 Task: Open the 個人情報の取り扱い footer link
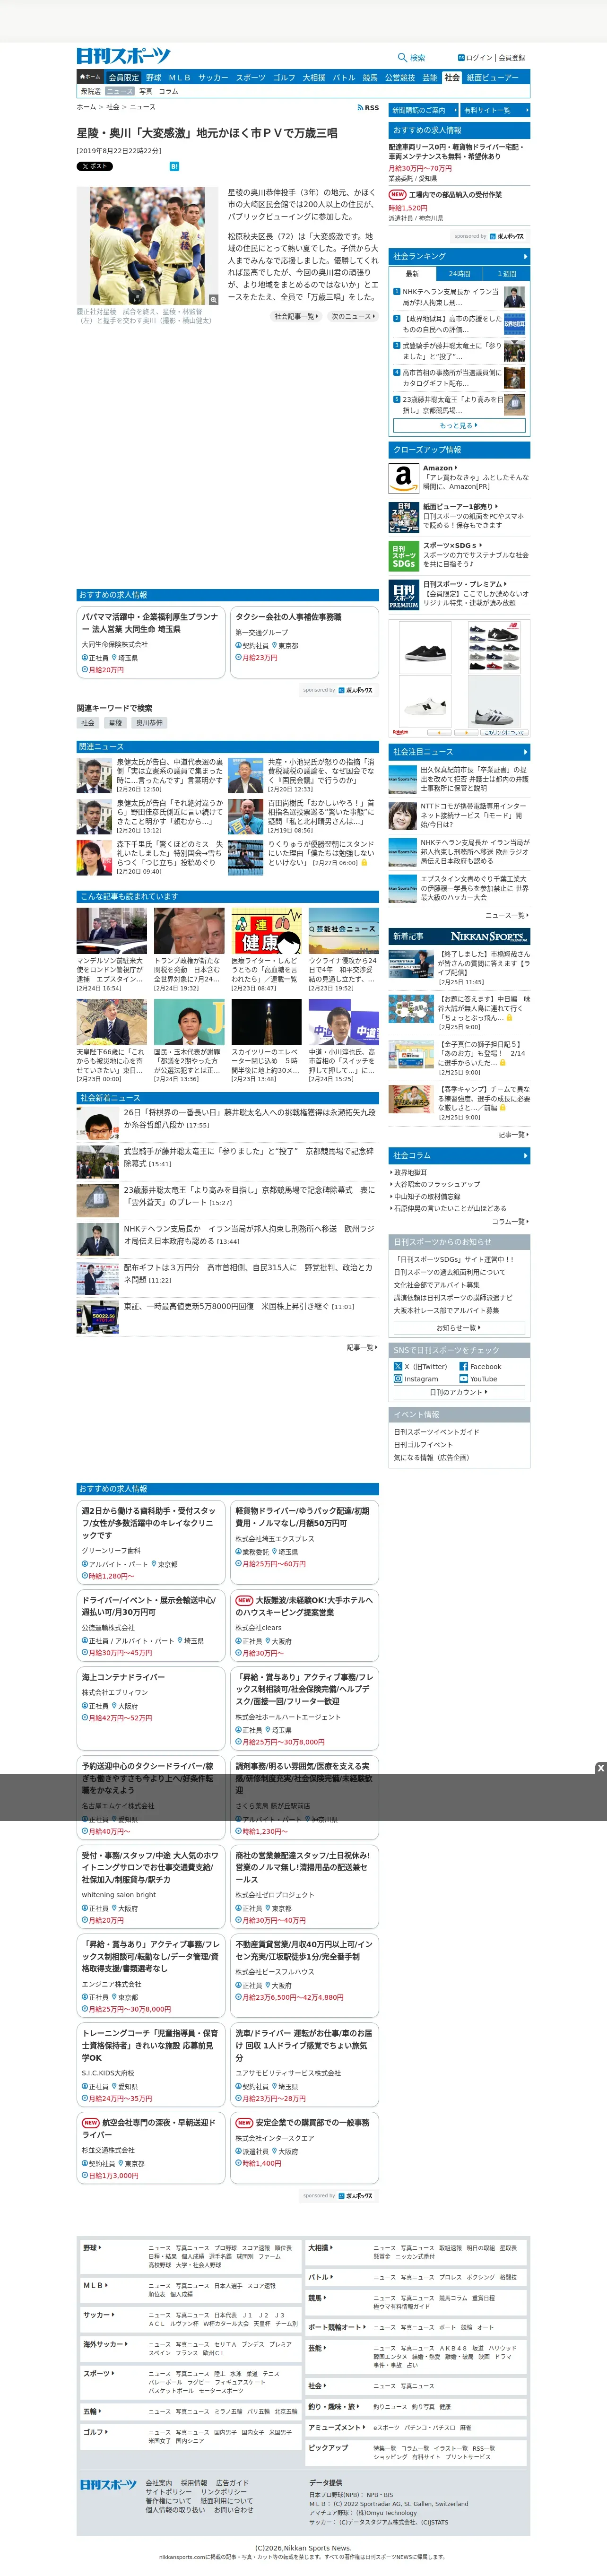click(x=175, y=2509)
